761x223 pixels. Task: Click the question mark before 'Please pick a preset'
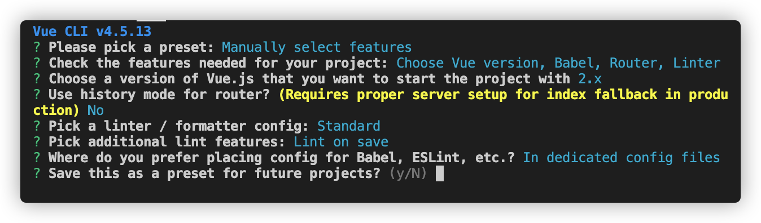(37, 47)
